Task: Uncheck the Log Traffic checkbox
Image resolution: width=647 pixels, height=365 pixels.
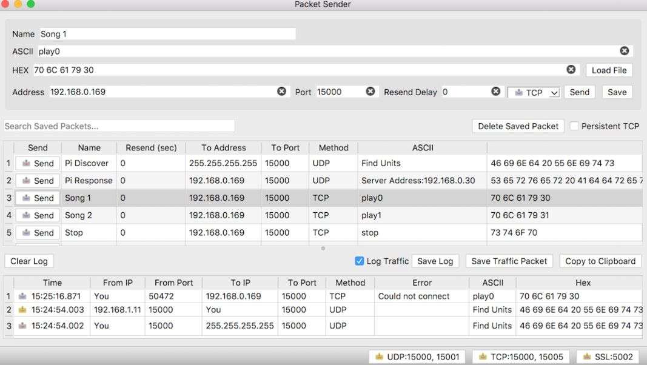Action: click(360, 261)
